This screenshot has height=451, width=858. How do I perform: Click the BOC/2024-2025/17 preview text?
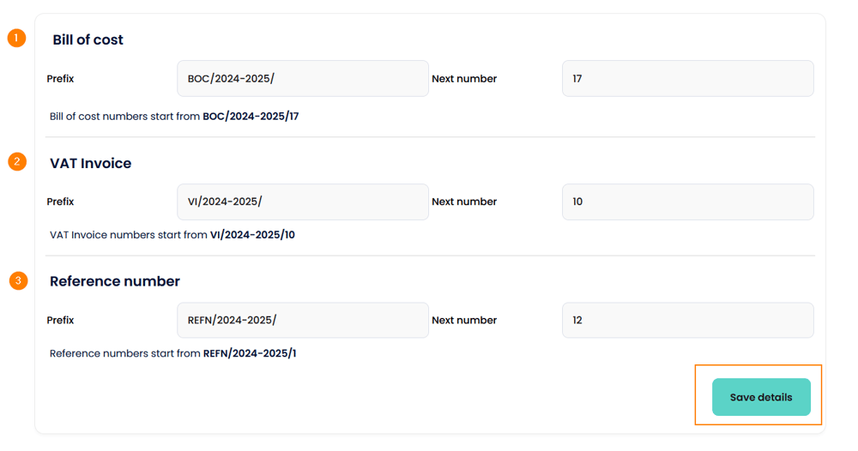pos(251,117)
